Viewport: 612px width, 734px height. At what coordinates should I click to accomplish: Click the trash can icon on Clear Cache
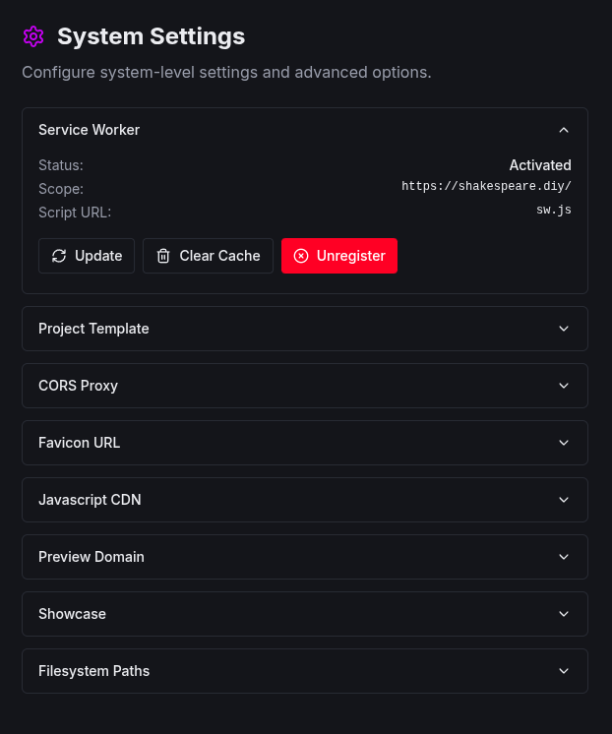tap(163, 256)
